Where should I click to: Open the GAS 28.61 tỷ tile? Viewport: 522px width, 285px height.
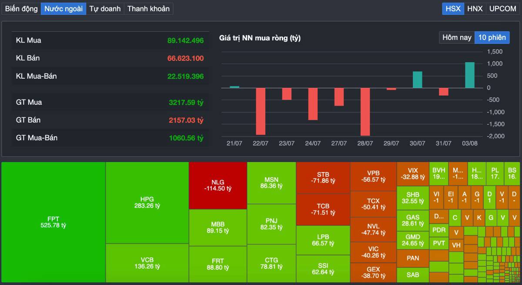click(x=413, y=220)
